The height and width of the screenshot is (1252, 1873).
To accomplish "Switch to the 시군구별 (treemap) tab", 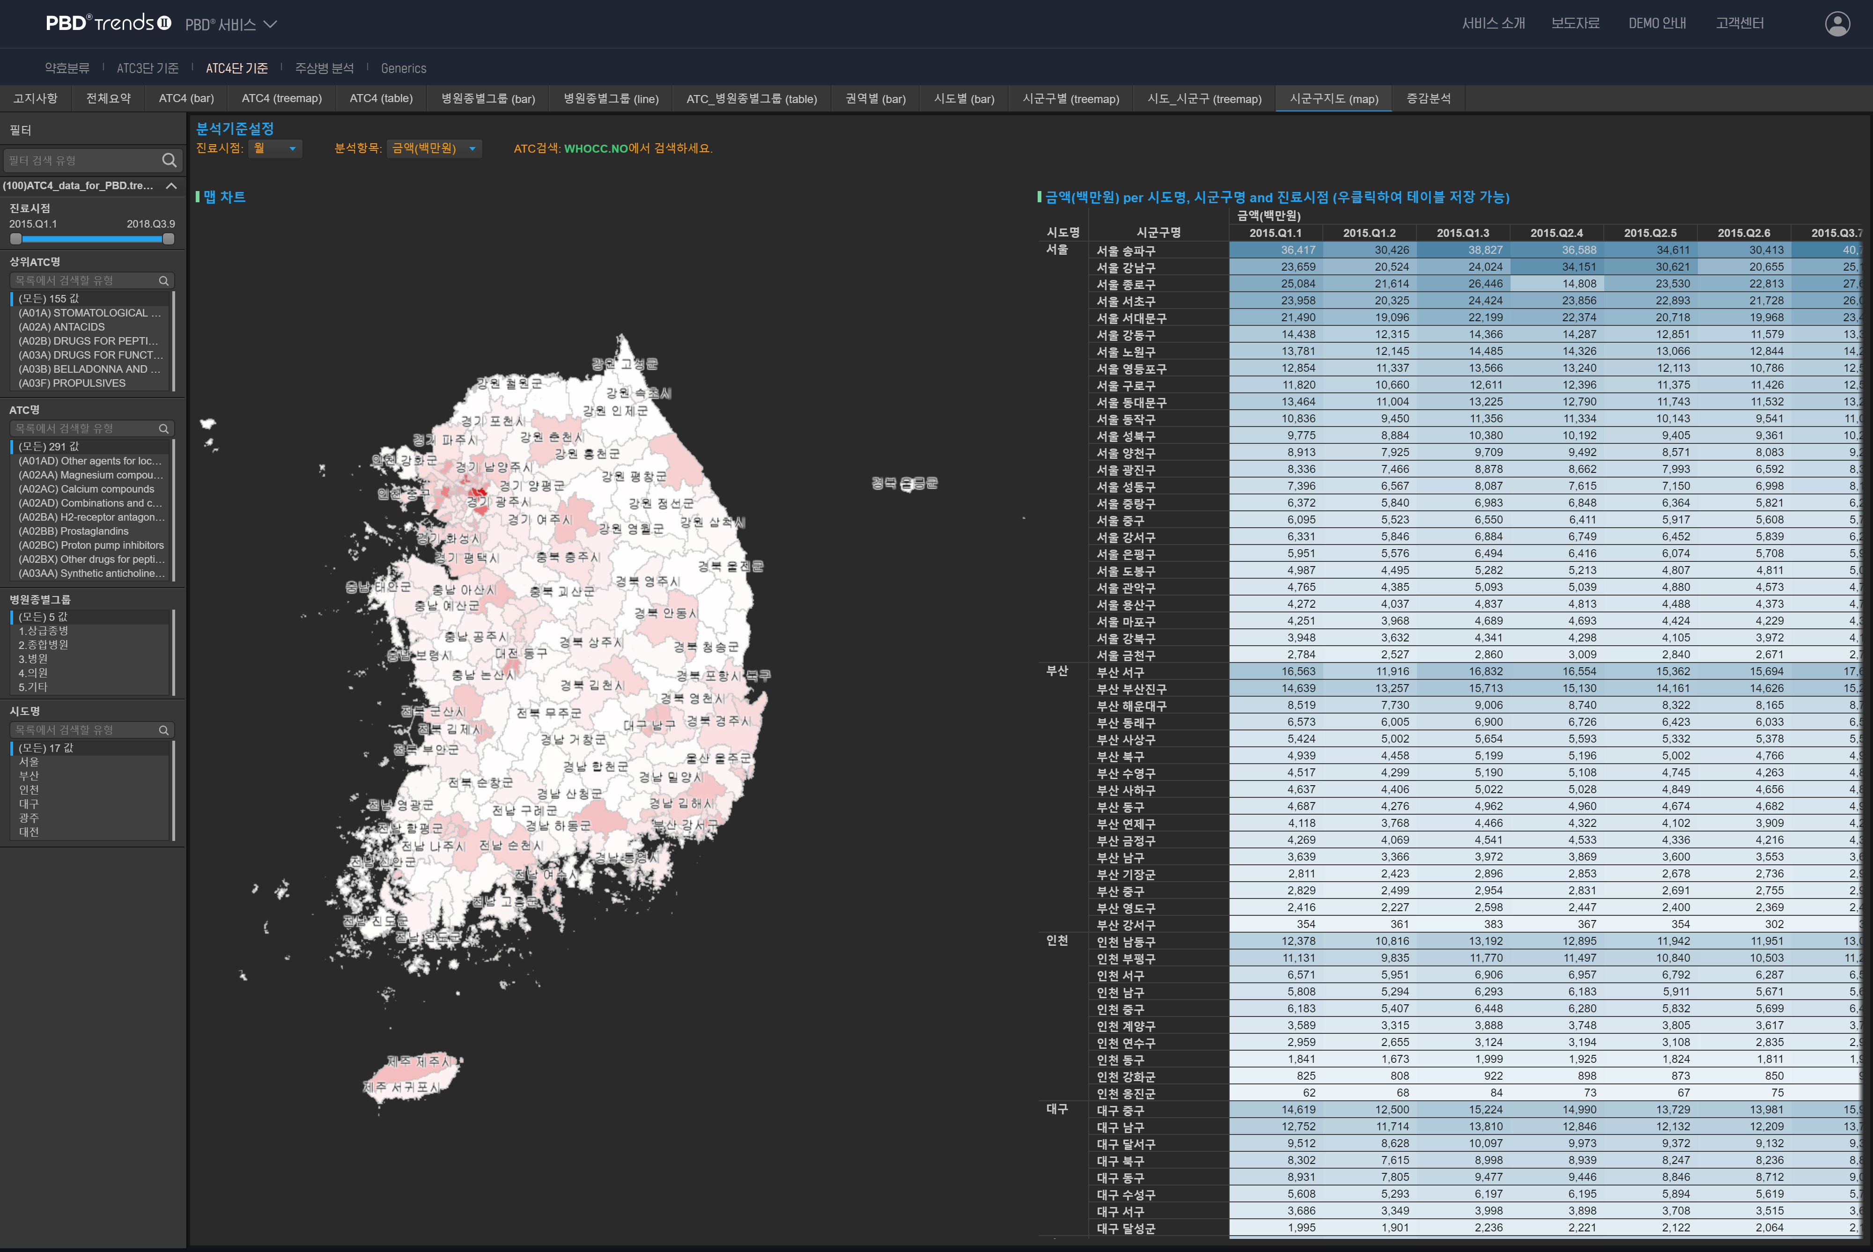I will point(1070,98).
